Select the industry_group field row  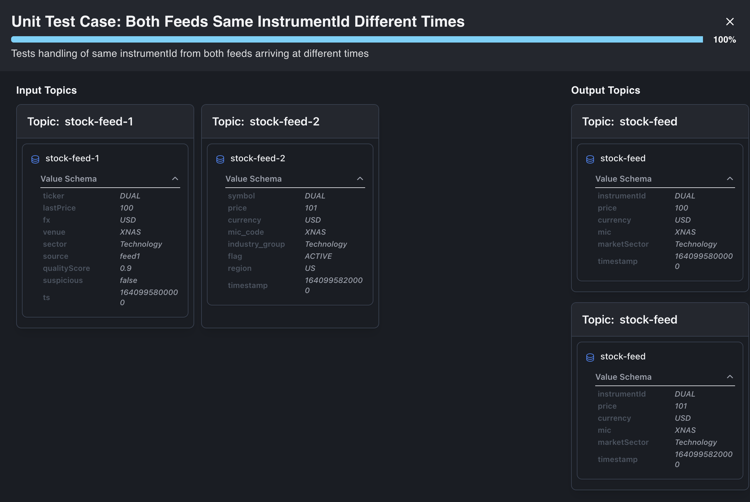(256, 244)
